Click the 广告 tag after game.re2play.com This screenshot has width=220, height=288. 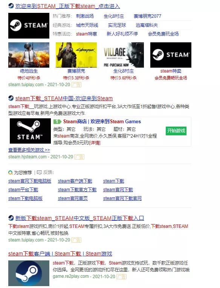[121, 277]
